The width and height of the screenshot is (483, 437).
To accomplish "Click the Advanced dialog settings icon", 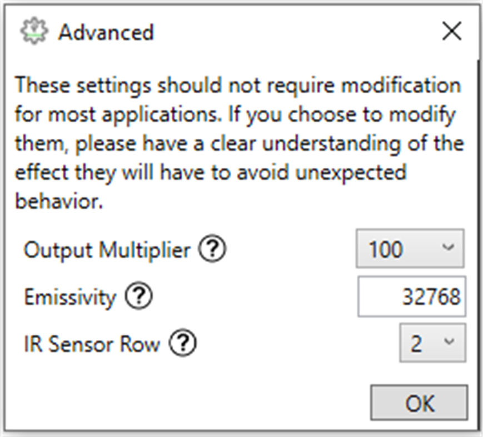I will tap(35, 32).
